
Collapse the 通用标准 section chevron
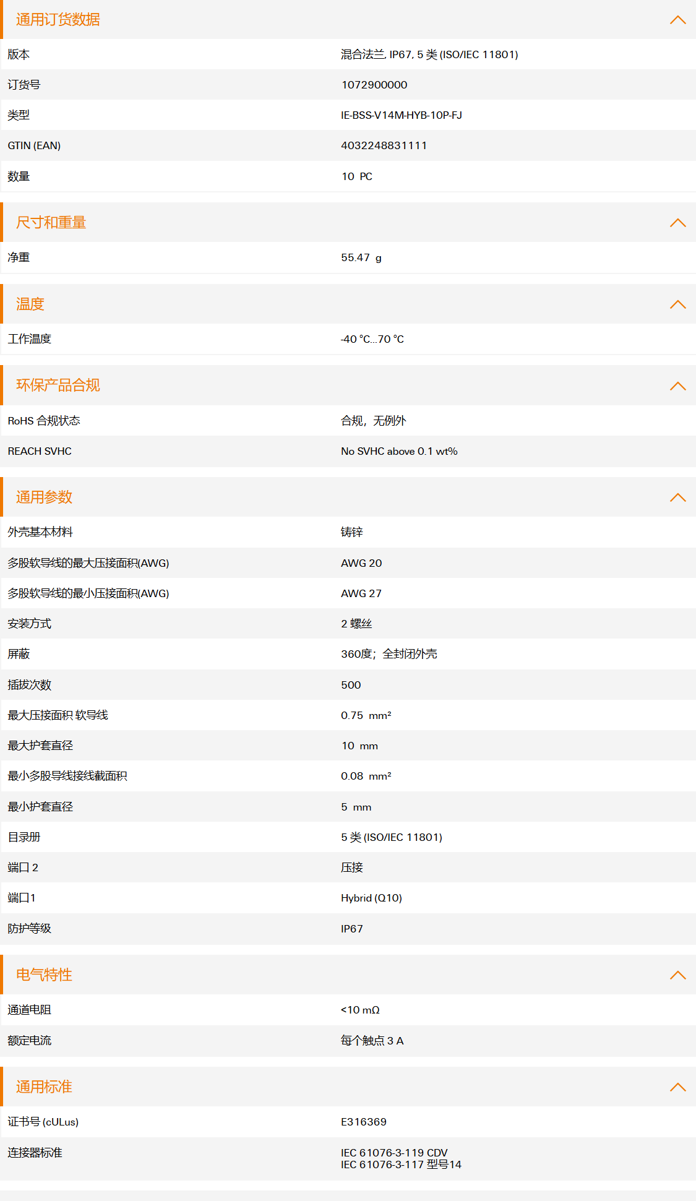click(x=677, y=1087)
